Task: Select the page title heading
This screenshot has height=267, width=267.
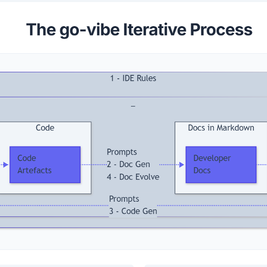Action: point(139,30)
